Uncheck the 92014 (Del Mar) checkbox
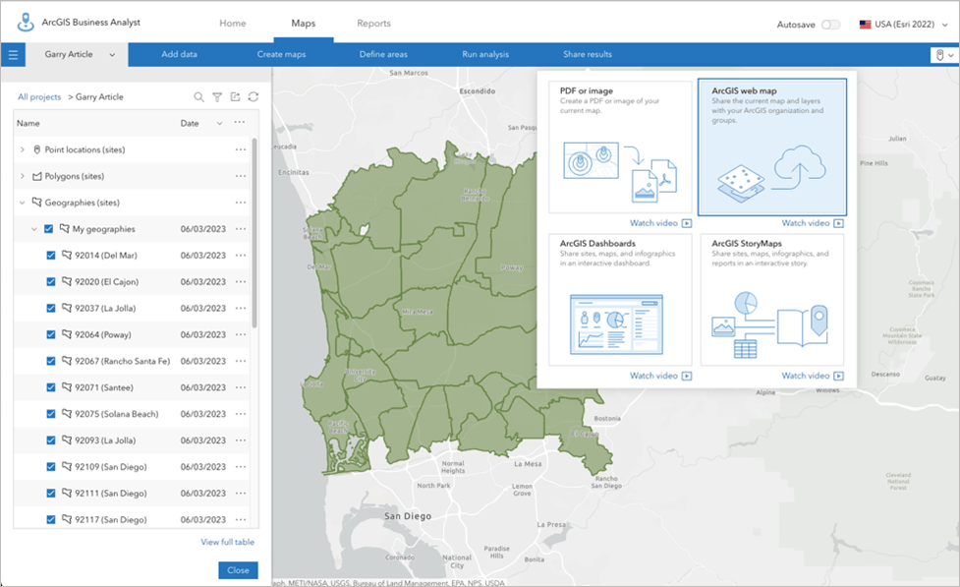 tap(51, 255)
